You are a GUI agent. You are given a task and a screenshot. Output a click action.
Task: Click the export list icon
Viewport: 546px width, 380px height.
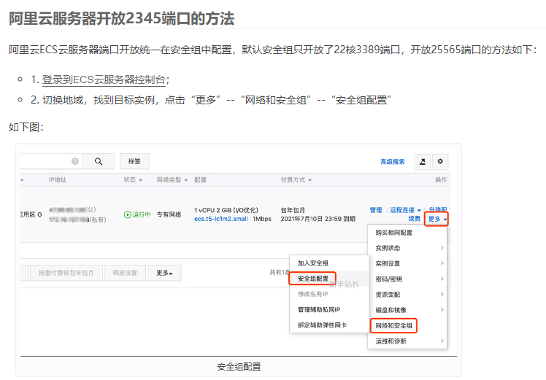[423, 161]
